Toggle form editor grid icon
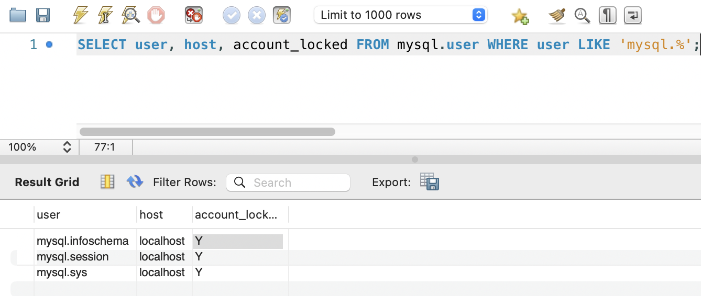Viewport: 701px width, 296px height. point(107,181)
